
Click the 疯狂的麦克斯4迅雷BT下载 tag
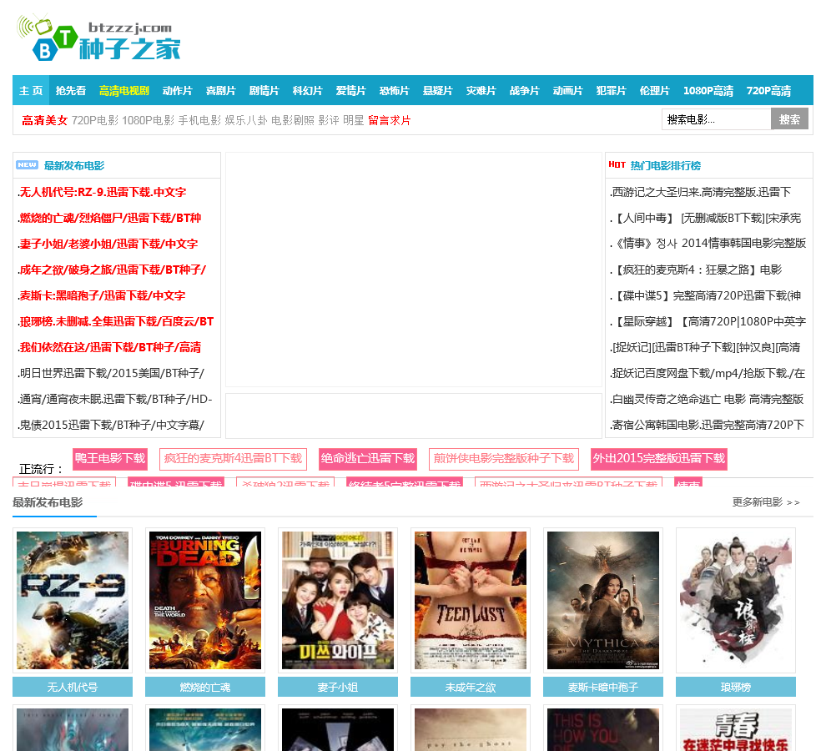(x=234, y=458)
